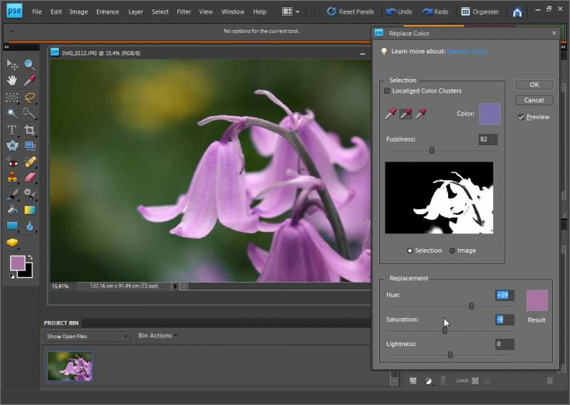Viewport: 570px width, 405px height.
Task: Open the Show Open Files dropdown
Action: (x=87, y=336)
